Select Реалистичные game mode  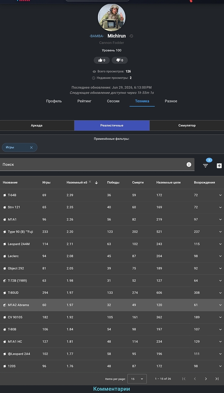click(x=112, y=126)
